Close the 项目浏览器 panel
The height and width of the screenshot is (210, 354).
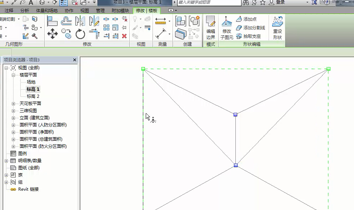[x=75, y=60]
